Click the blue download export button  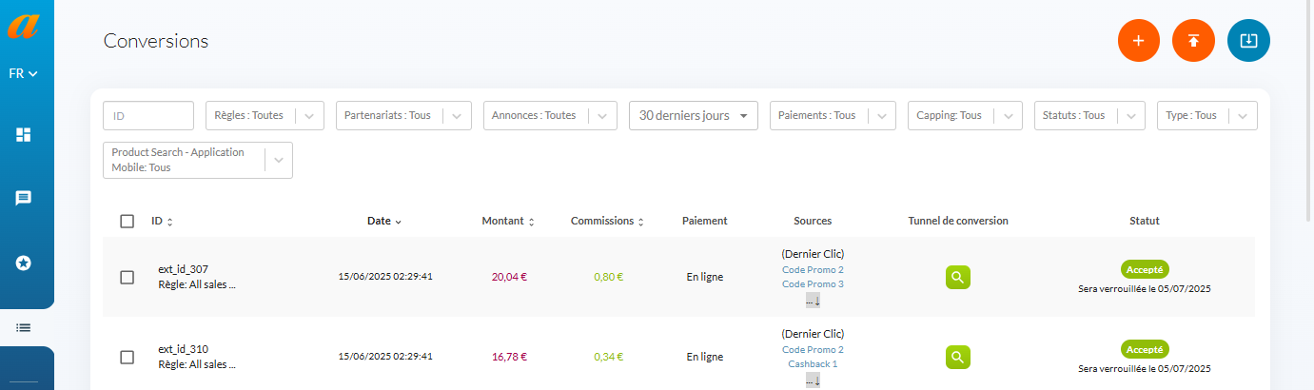point(1249,41)
